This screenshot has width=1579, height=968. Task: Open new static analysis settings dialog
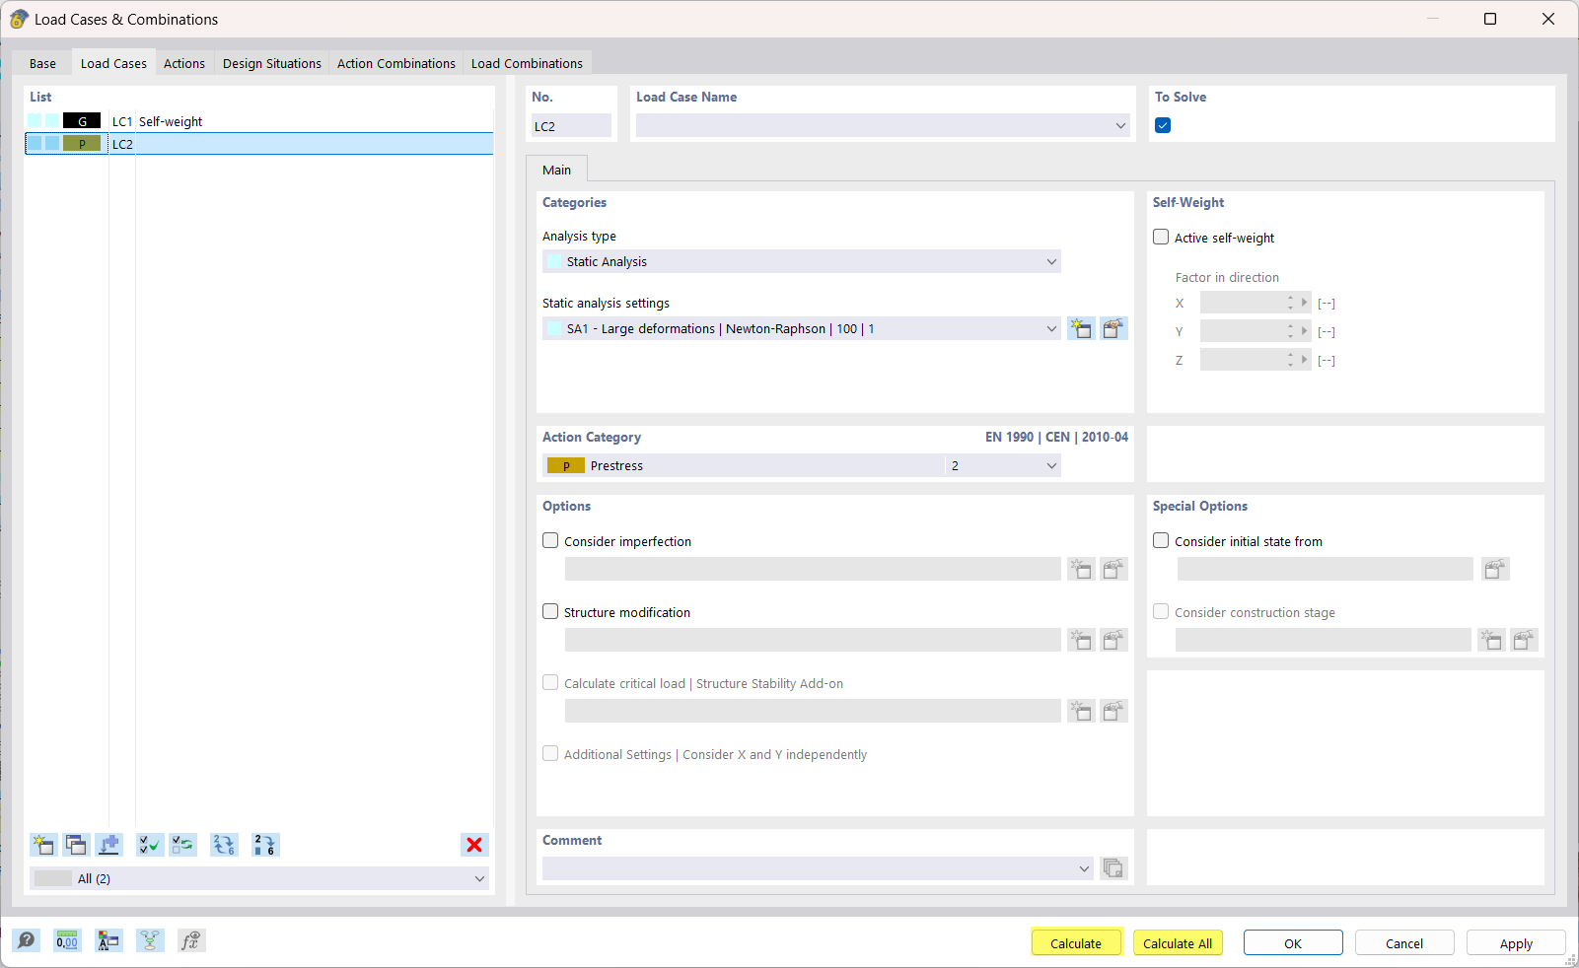pos(1081,328)
